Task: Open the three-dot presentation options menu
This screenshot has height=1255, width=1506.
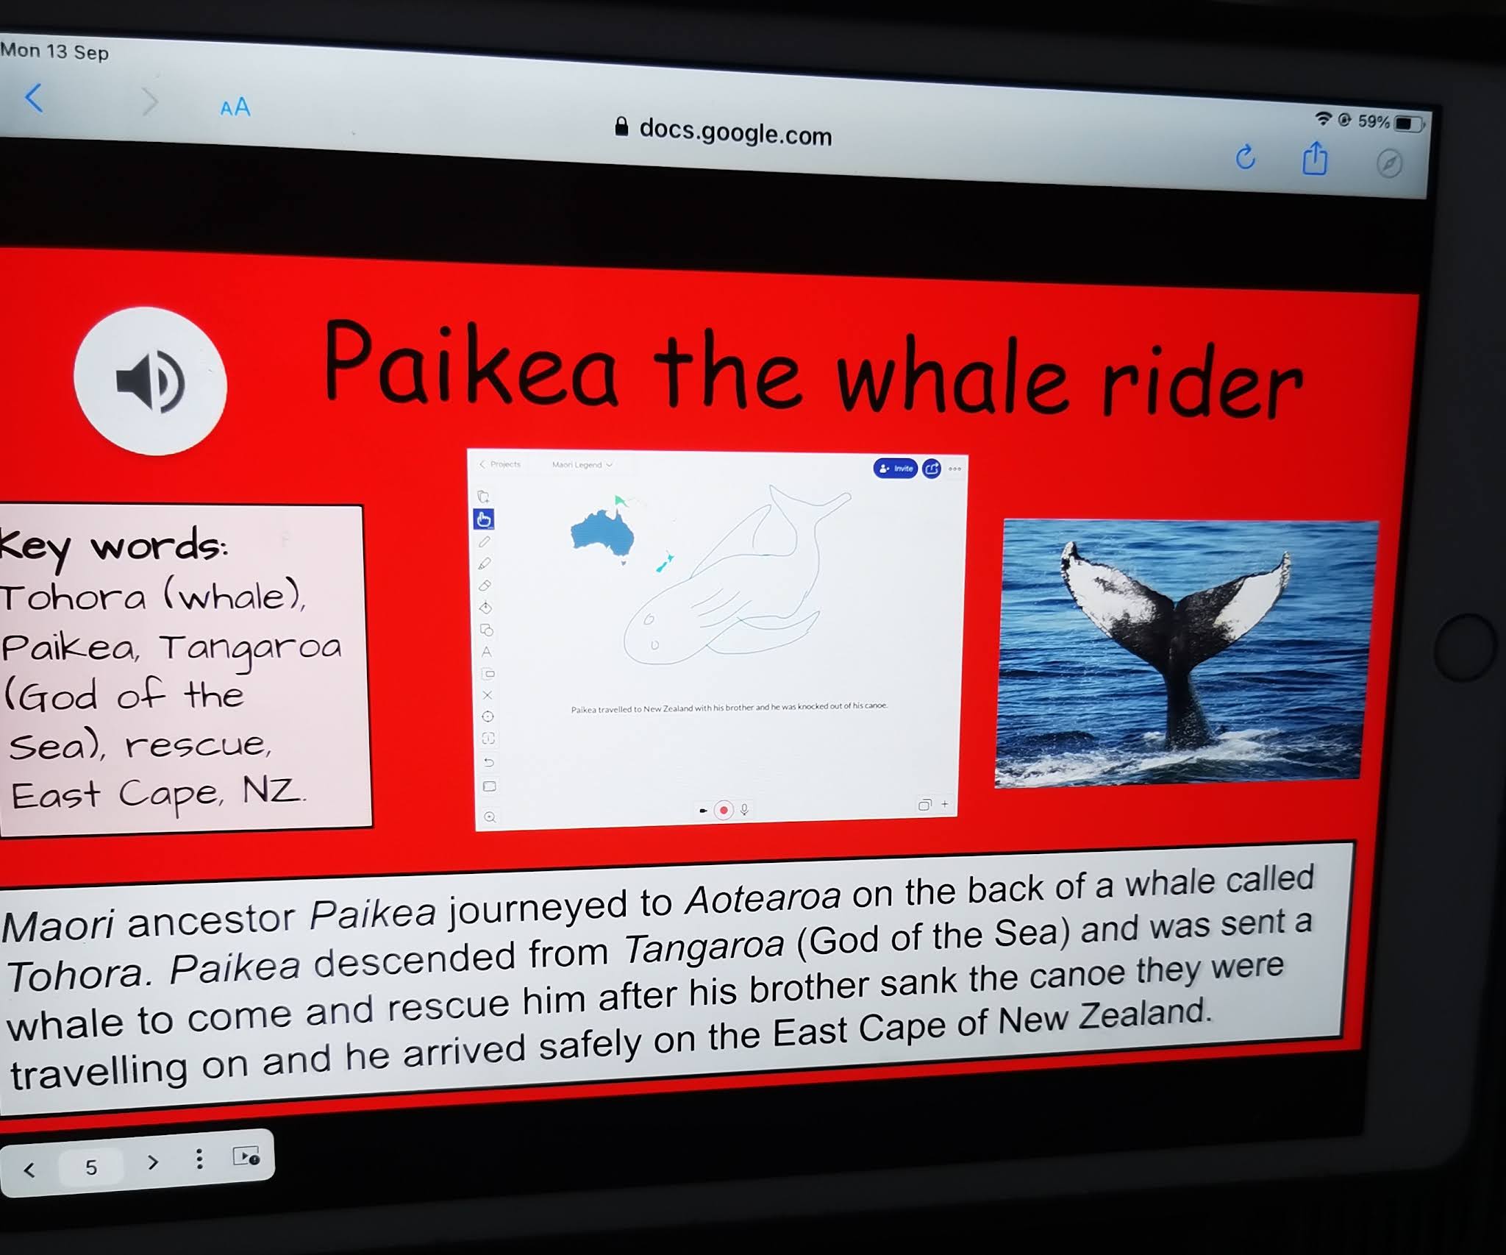Action: click(x=199, y=1159)
